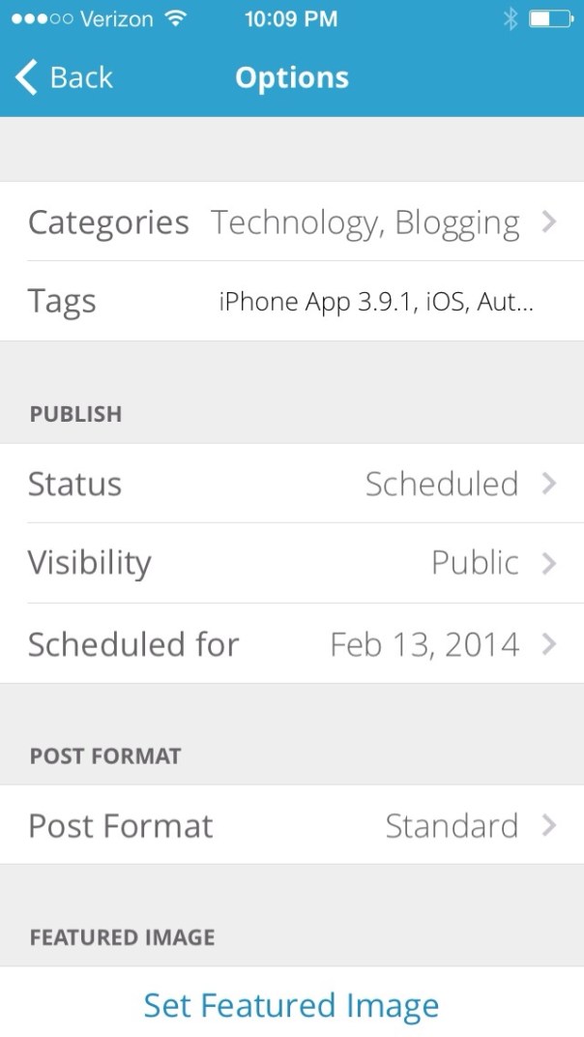
Task: Expand Categories row chevron
Action: 549,222
